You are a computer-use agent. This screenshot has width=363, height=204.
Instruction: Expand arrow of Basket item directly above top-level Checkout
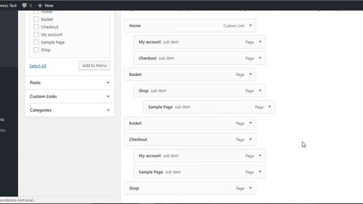pos(251,123)
